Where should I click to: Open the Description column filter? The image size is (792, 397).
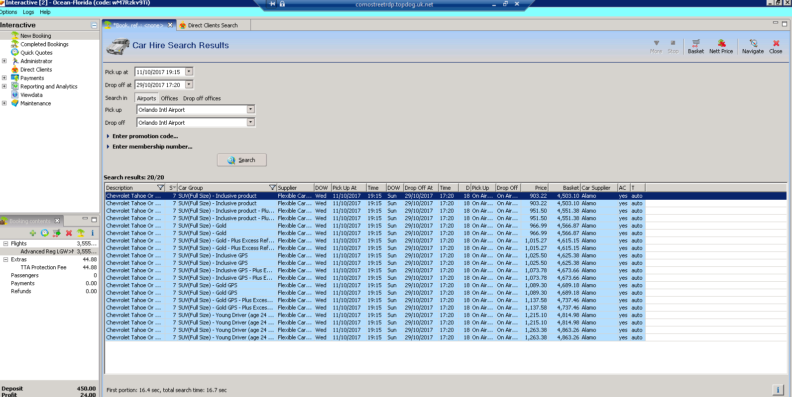point(160,187)
